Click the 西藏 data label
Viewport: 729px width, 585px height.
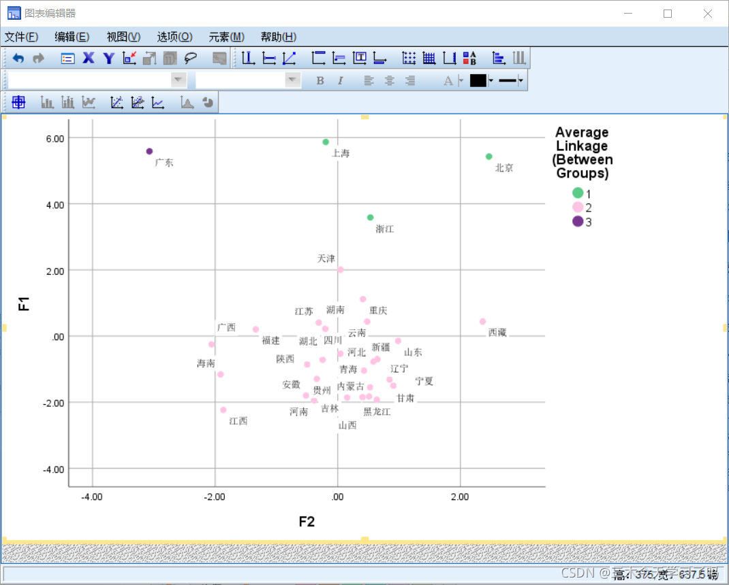[x=497, y=333]
